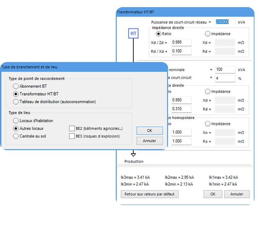This screenshot has width=258, height=226.
Task: Click Annuler in Type de branchement dialog
Action: (x=149, y=141)
